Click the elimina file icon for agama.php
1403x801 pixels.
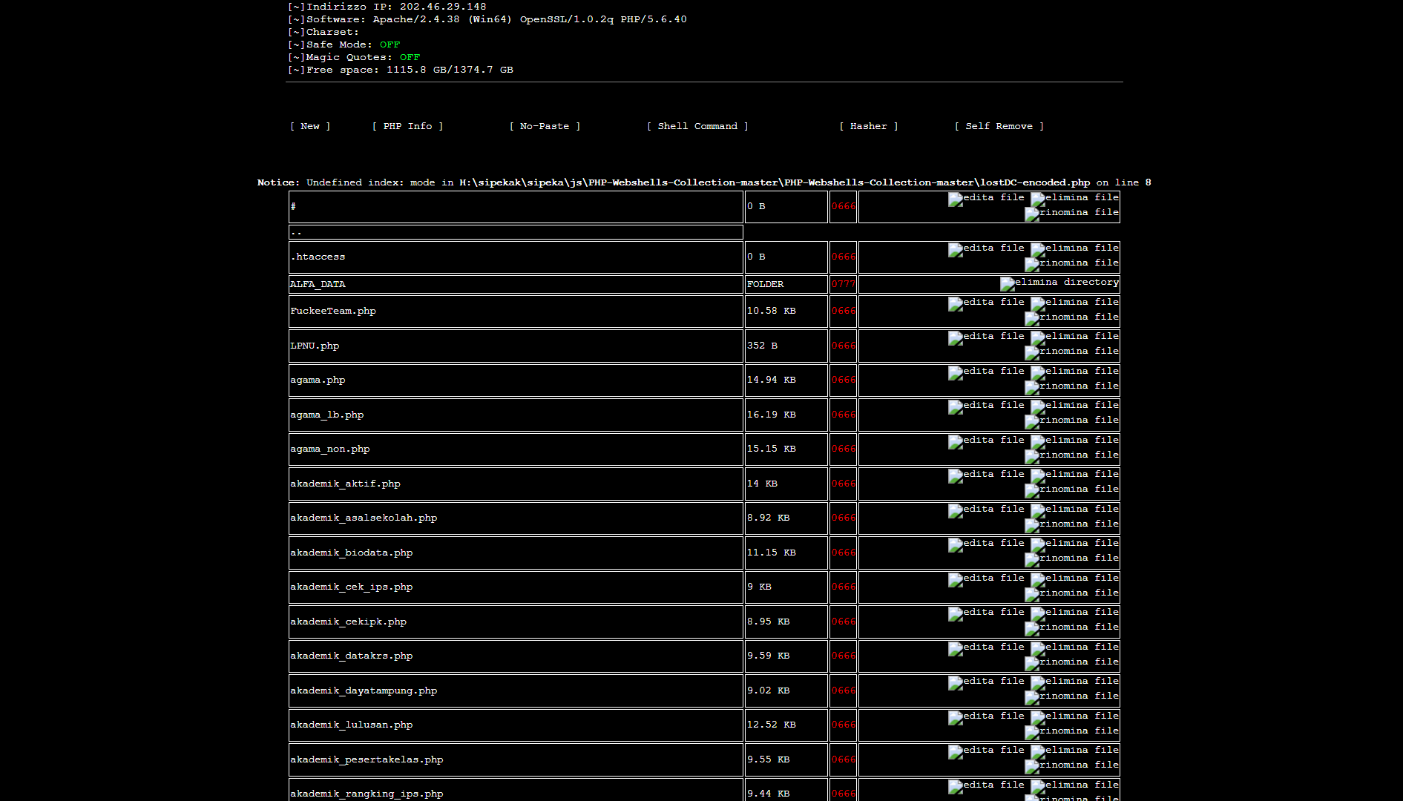1074,372
